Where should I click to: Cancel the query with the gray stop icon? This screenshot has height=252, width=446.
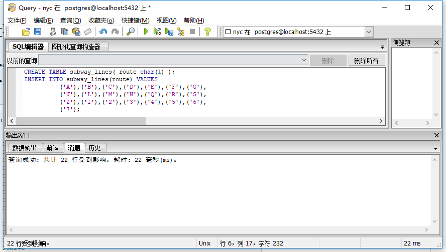click(192, 32)
